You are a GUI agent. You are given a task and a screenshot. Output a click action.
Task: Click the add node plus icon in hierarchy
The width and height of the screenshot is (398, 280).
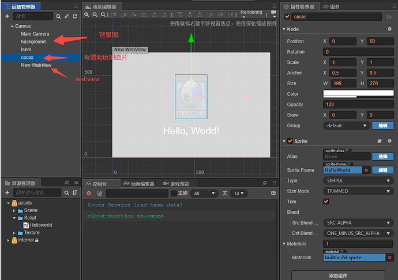(7, 16)
